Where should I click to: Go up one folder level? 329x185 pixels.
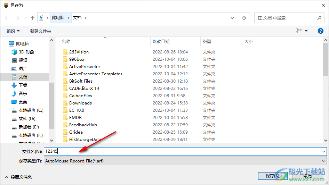pyautogui.click(x=33, y=18)
